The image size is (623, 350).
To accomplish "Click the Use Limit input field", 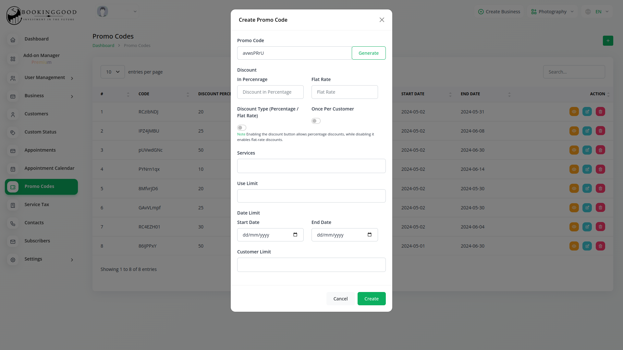I will [311, 196].
